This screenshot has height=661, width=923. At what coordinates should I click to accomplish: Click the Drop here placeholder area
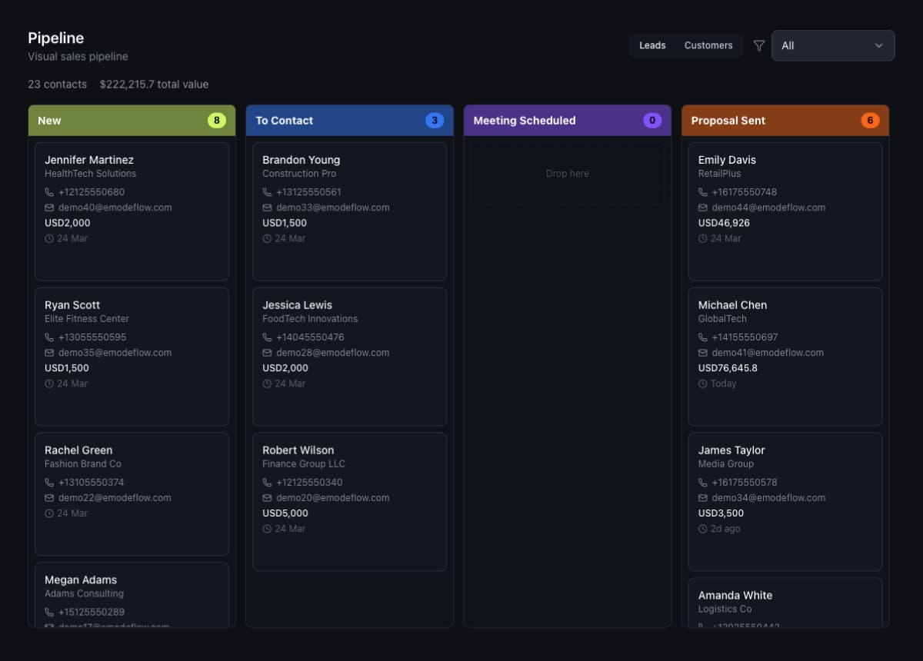(x=567, y=174)
